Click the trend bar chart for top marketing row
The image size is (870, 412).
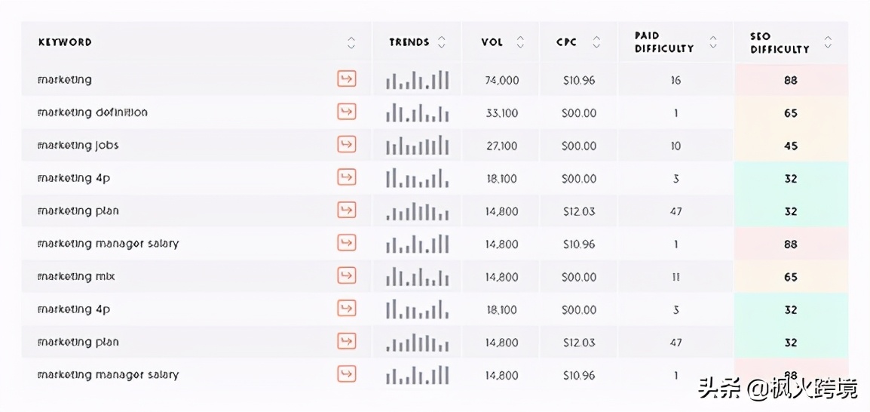417,80
